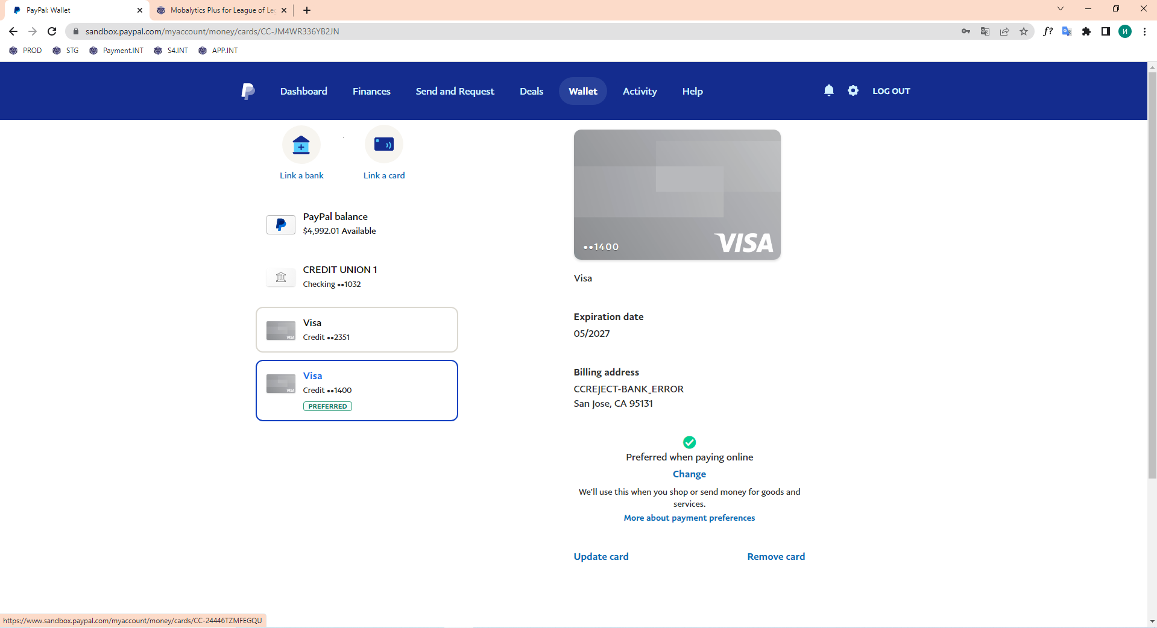The width and height of the screenshot is (1157, 628).
Task: Click the Google Translate extension icon
Action: pos(1067,31)
